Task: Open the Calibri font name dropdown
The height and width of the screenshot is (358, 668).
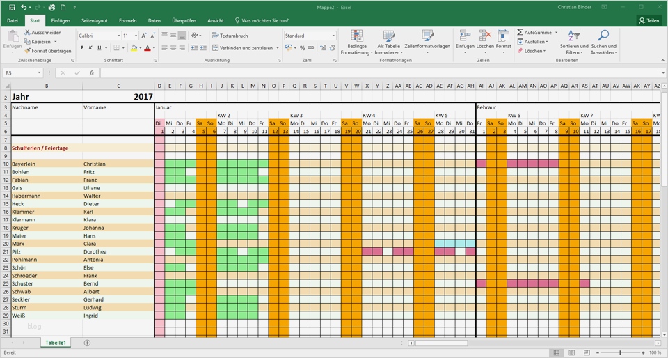Action: tap(119, 36)
